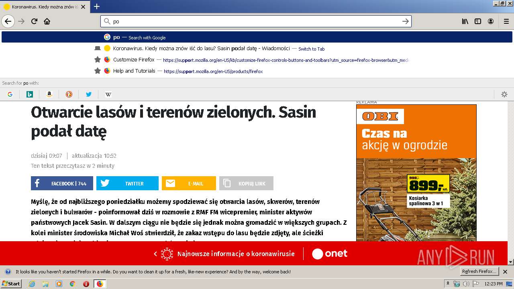The height and width of the screenshot is (289, 514).
Task: Launch Chrome from the taskbar
Action: [72, 284]
